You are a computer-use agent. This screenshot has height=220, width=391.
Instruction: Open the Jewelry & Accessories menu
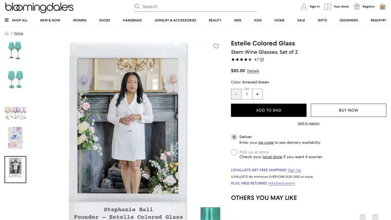point(175,20)
